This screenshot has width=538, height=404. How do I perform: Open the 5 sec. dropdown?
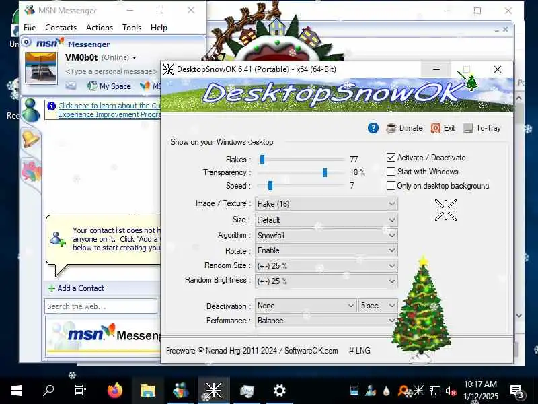[x=378, y=306]
